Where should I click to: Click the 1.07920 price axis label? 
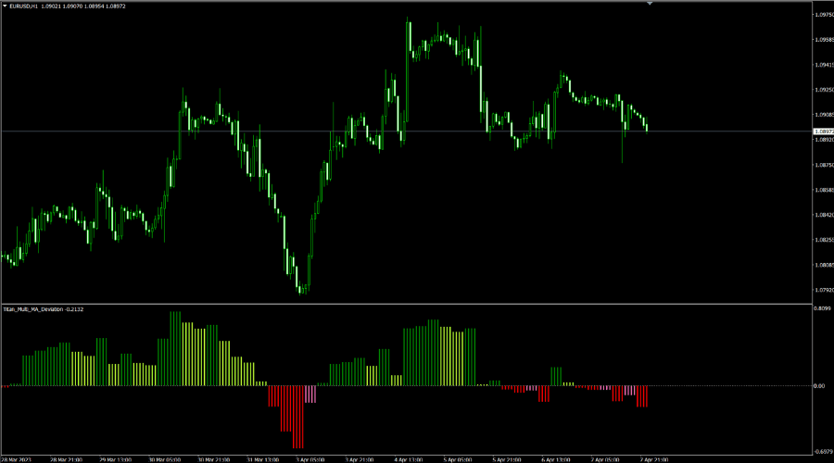coord(822,290)
